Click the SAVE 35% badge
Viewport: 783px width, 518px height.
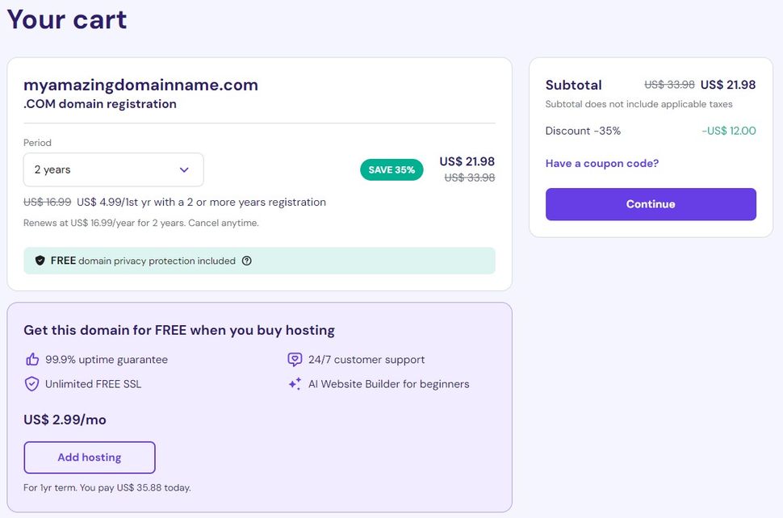pos(391,169)
